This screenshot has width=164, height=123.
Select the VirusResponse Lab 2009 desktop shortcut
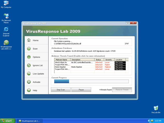pyautogui.click(x=6, y=43)
